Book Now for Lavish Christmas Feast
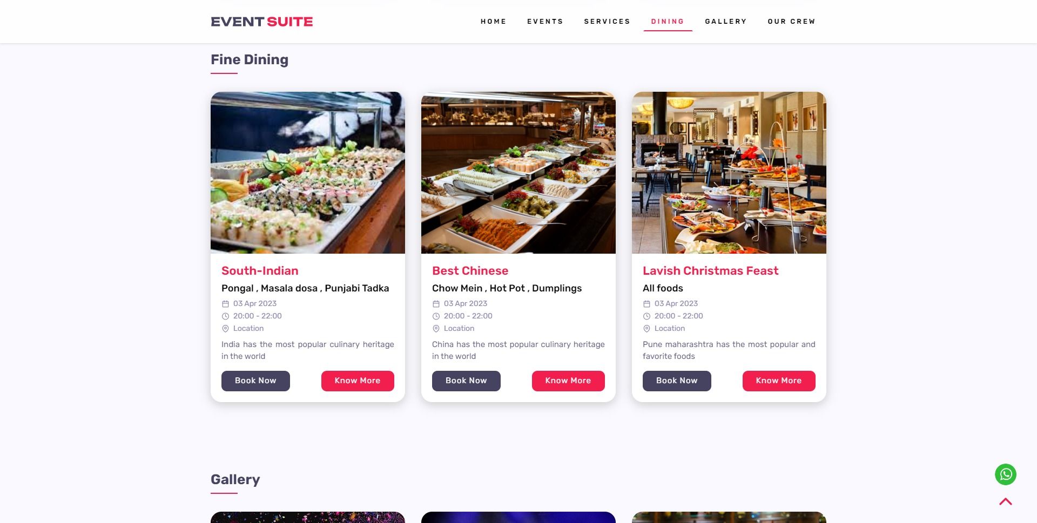1037x523 pixels. click(x=677, y=381)
